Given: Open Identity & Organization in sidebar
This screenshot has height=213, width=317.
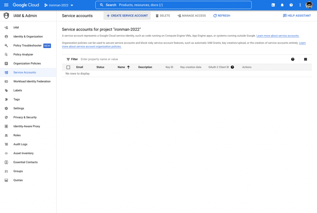Looking at the screenshot, I should [28, 36].
